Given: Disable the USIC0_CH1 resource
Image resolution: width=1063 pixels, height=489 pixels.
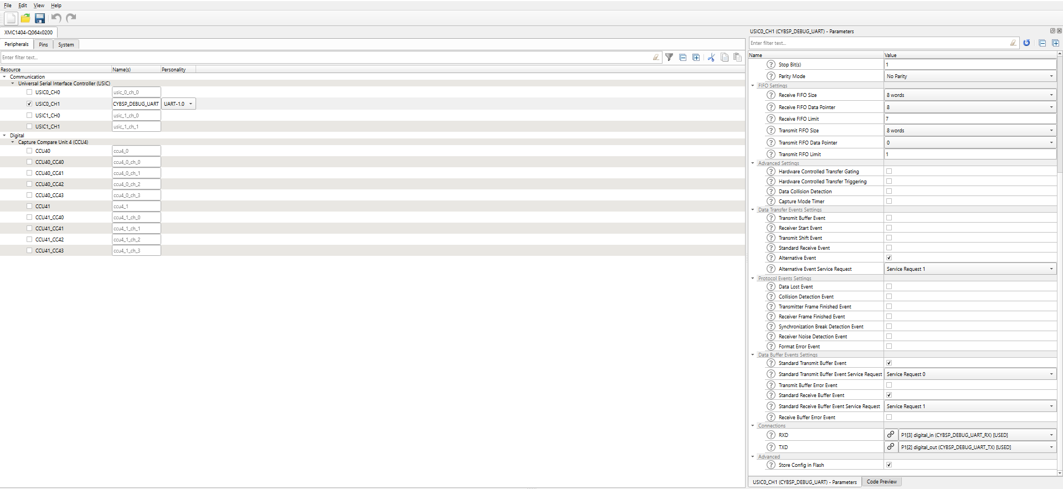Looking at the screenshot, I should (29, 104).
